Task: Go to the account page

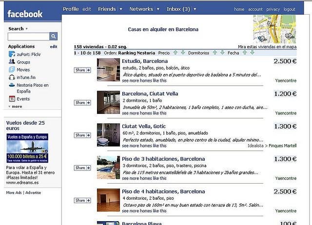Action: pyautogui.click(x=255, y=9)
